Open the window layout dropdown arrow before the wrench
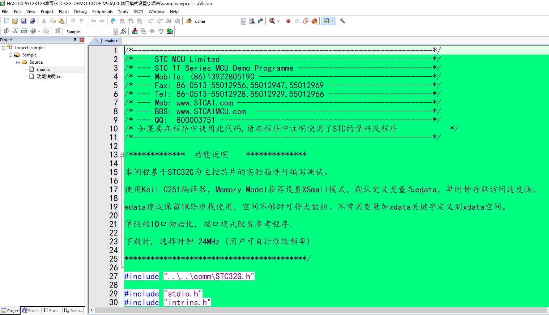 [332, 21]
